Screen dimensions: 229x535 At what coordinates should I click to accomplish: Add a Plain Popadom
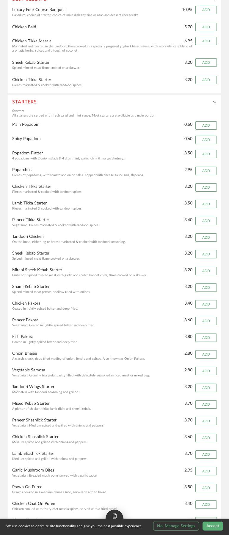[x=206, y=125]
